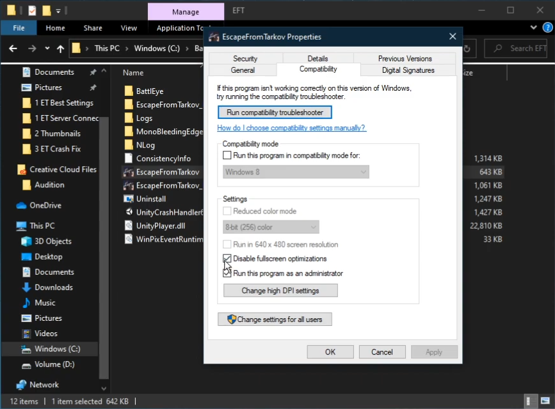
Task: Toggle Run this program as an administrator
Action: tap(227, 274)
